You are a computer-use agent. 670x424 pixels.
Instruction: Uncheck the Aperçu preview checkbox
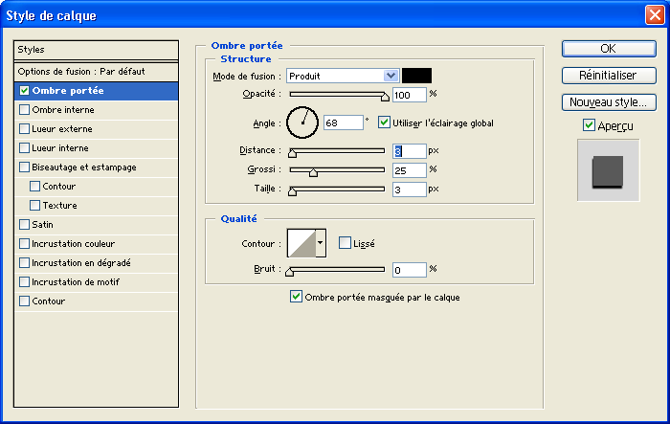pyautogui.click(x=589, y=125)
